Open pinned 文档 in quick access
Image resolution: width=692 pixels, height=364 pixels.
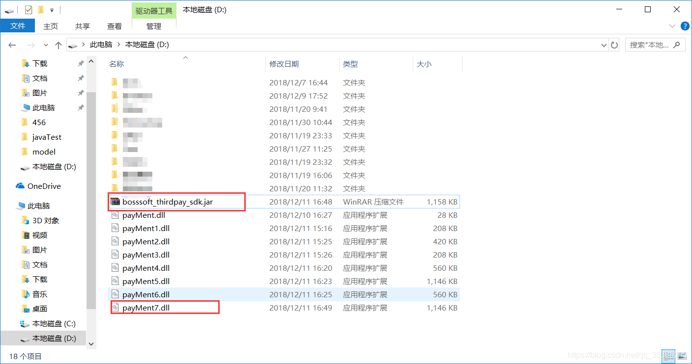[40, 78]
